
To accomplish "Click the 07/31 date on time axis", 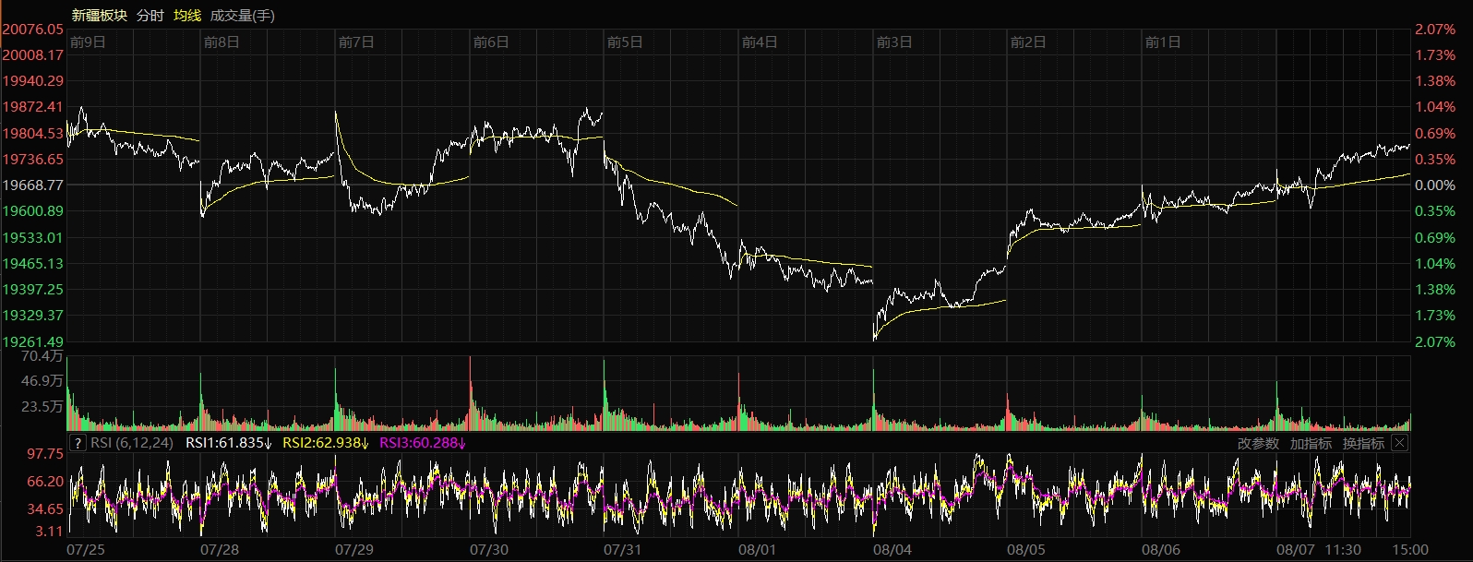I will 622,550.
